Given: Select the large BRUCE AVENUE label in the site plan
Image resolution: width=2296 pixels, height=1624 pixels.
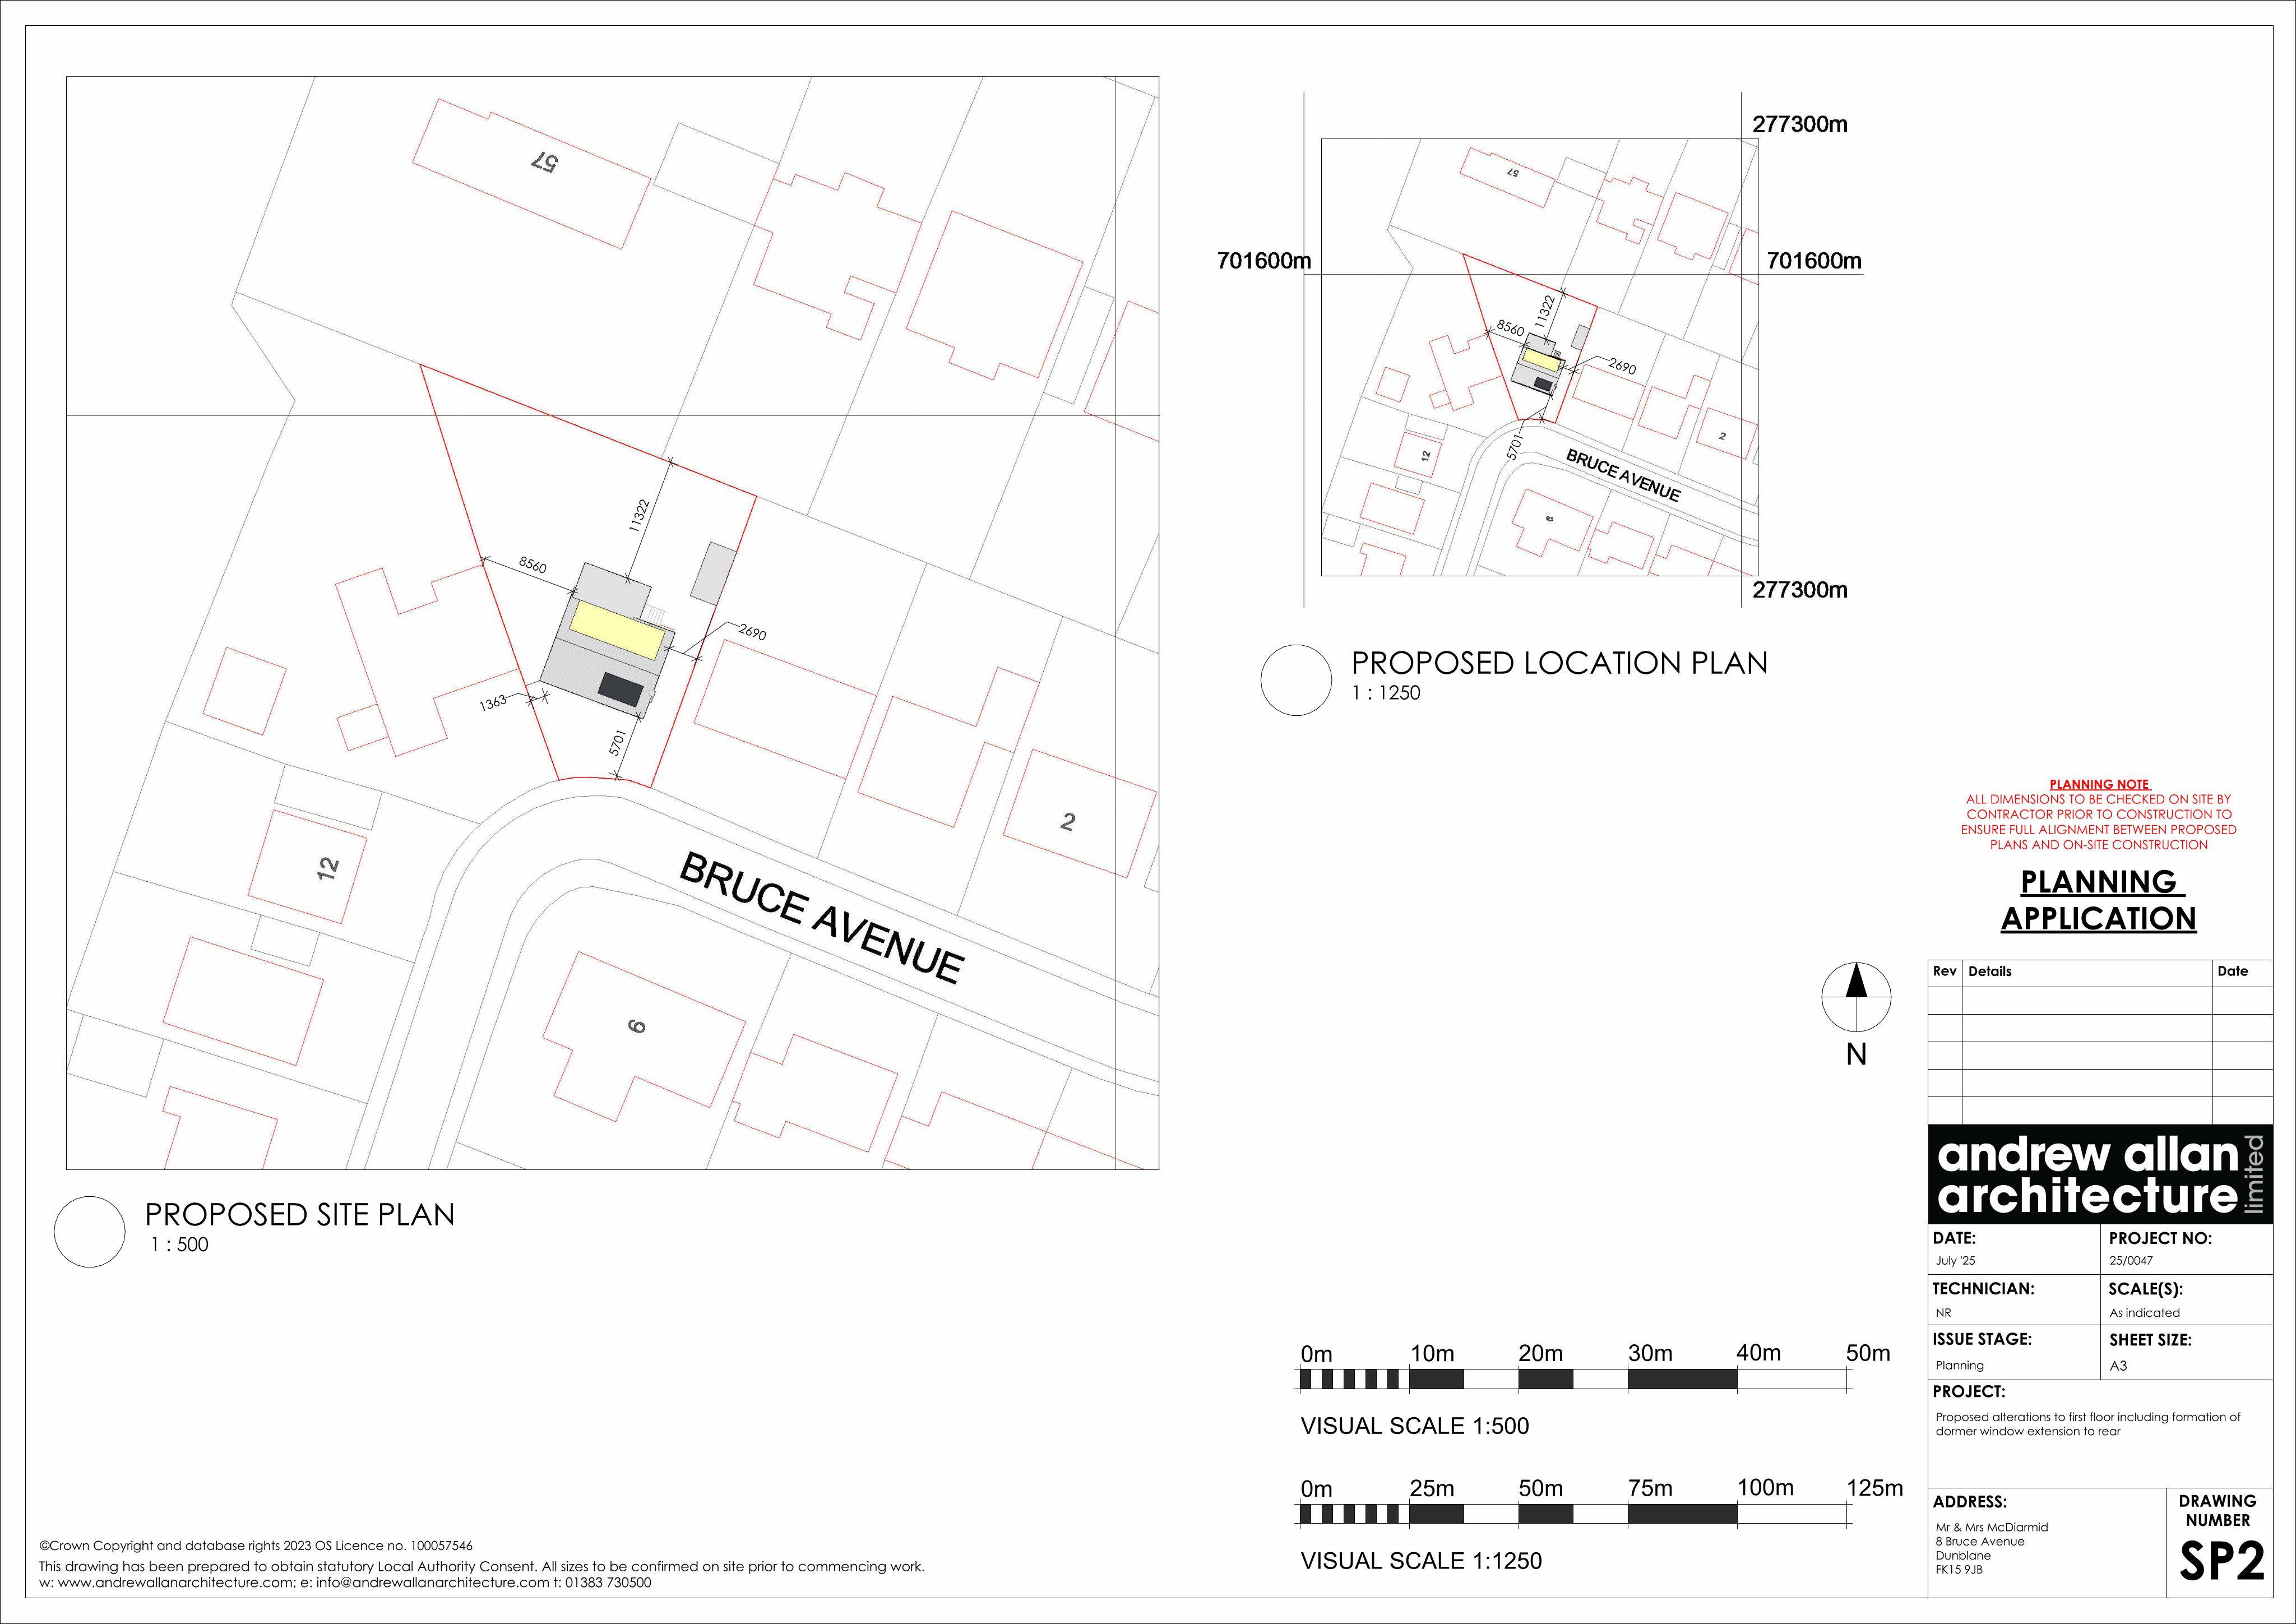Looking at the screenshot, I should tap(822, 919).
